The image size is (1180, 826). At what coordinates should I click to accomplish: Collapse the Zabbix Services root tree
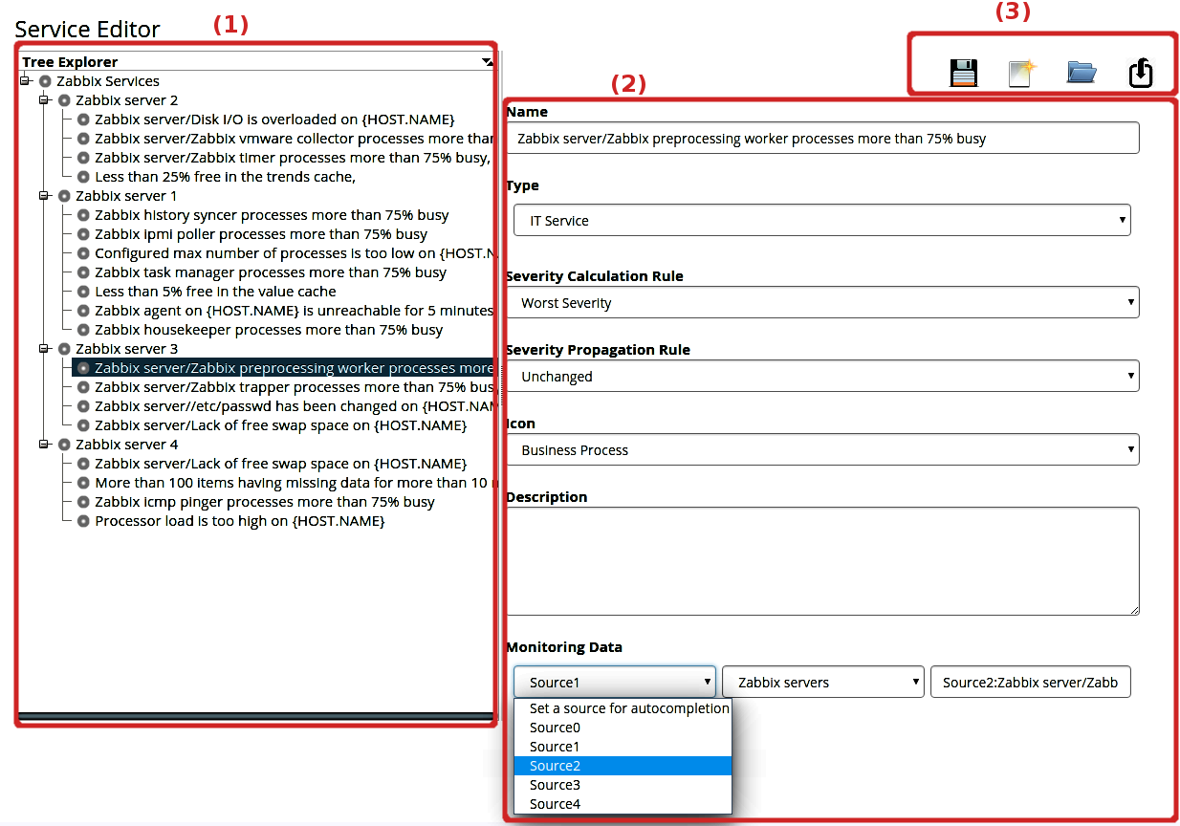[x=25, y=81]
